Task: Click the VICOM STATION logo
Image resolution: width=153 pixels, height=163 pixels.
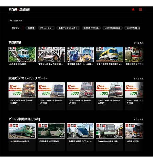Action: (19, 10)
